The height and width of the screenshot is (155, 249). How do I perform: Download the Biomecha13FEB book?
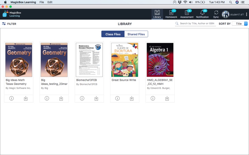click(96, 98)
